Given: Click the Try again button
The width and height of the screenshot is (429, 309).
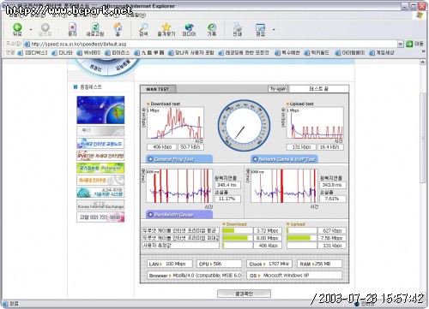Looking at the screenshot, I should coord(278,89).
